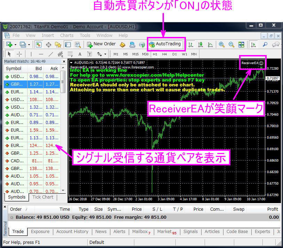Viewport: 283px width, 248px height.
Task: Open the Charts menu
Action: (66, 35)
